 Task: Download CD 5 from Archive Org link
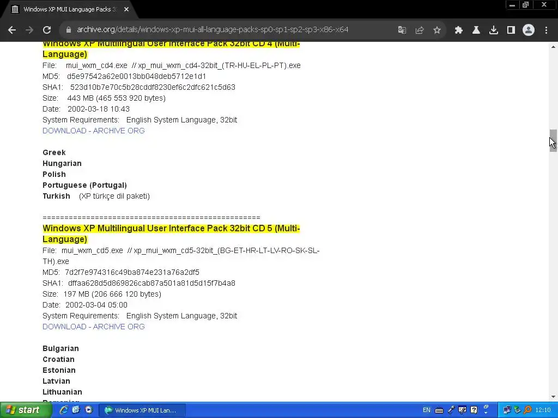pyautogui.click(x=94, y=327)
